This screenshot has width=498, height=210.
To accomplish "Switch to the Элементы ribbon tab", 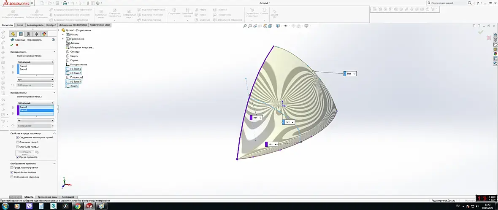I will pyautogui.click(x=7, y=25).
